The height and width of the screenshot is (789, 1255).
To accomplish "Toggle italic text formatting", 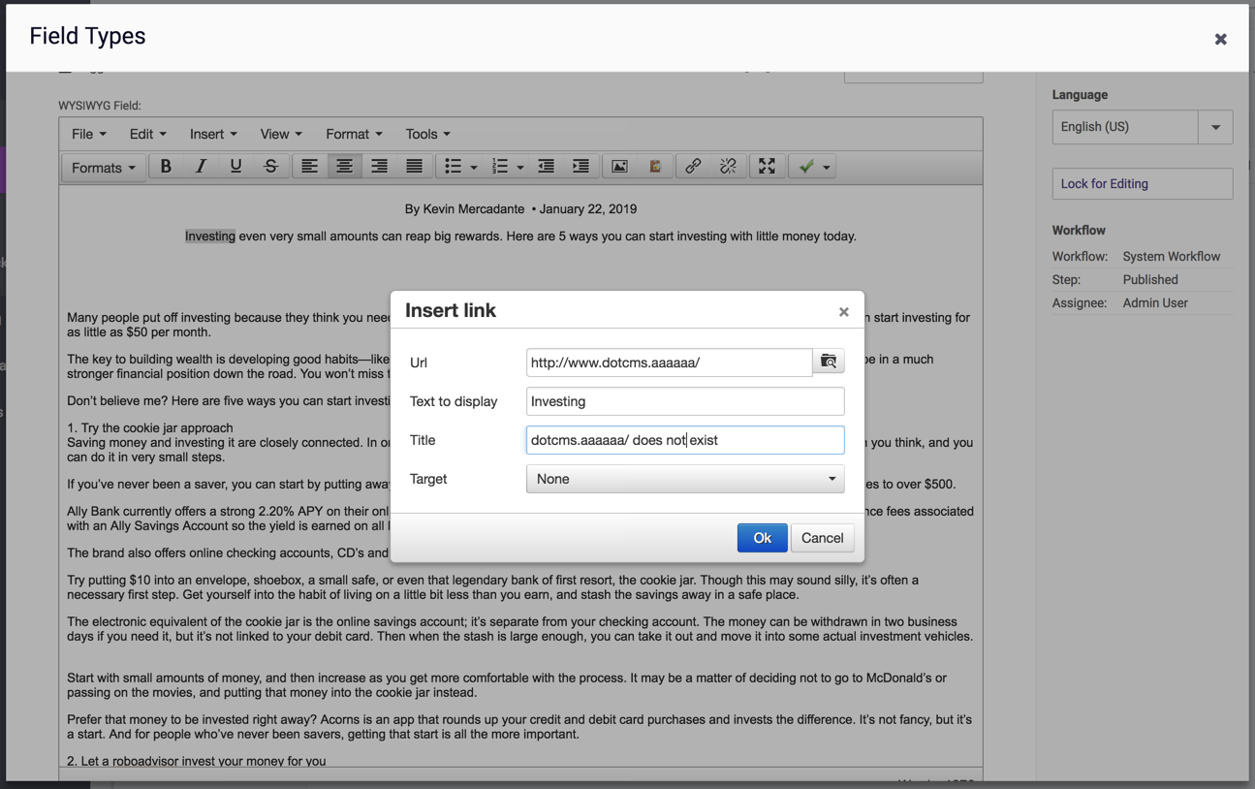I will coord(201,167).
